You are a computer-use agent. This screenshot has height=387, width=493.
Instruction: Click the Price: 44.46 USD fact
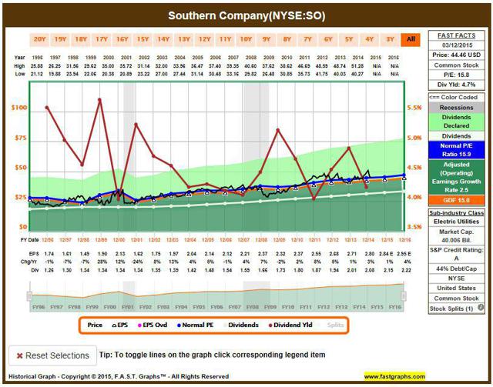(x=457, y=55)
